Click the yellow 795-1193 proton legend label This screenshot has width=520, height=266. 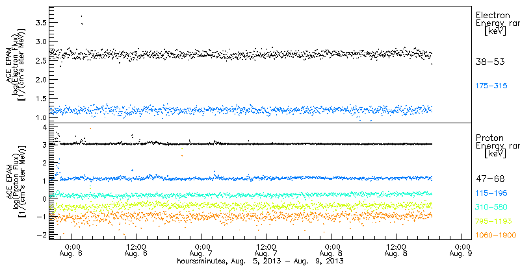[494, 221]
